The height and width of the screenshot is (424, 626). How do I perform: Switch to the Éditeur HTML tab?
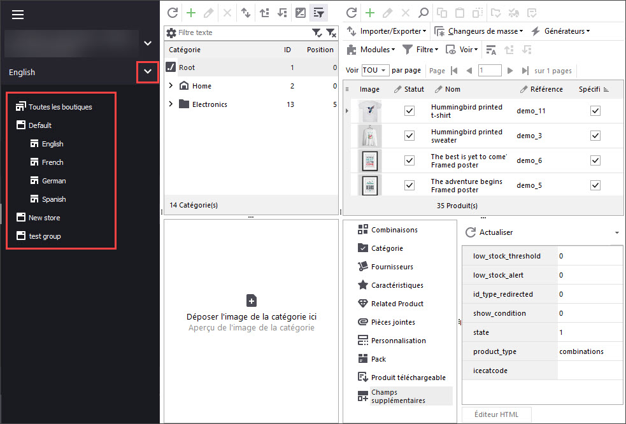point(496,414)
